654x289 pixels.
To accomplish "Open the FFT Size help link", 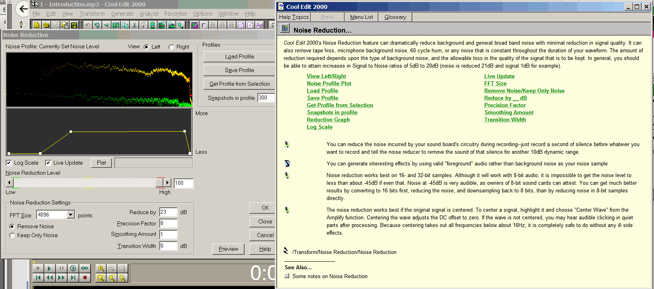I will [495, 83].
